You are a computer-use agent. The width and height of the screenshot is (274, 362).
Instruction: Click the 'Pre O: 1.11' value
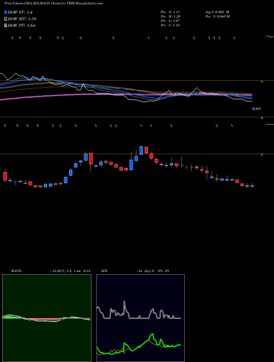click(170, 12)
